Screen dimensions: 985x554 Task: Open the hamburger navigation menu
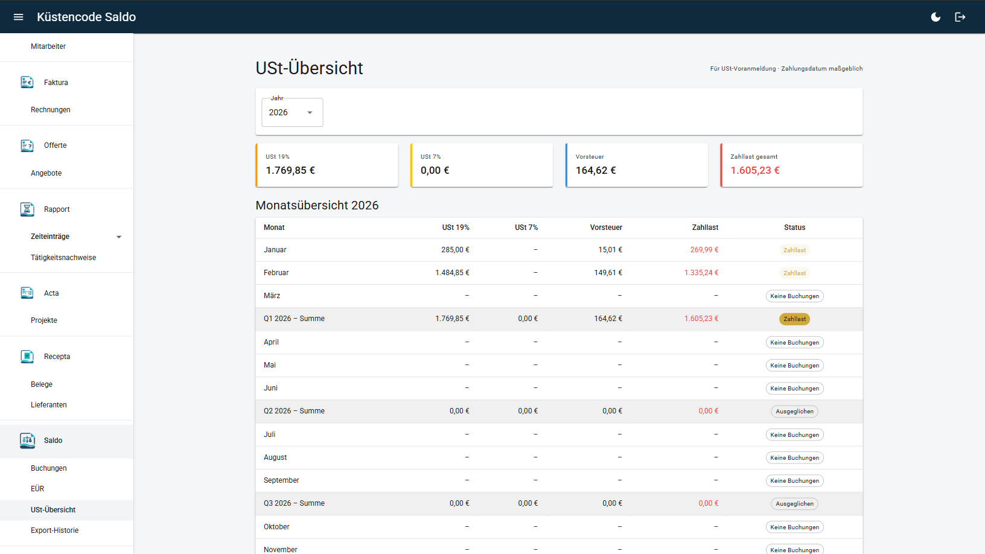(18, 17)
